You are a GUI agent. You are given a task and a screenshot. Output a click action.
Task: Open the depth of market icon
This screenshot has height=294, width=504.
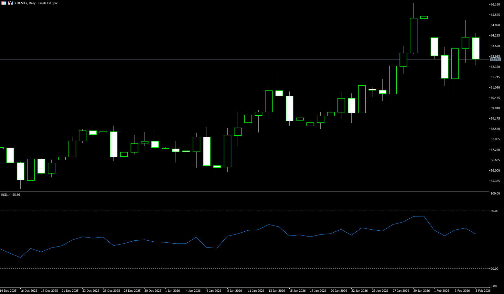[10, 3]
